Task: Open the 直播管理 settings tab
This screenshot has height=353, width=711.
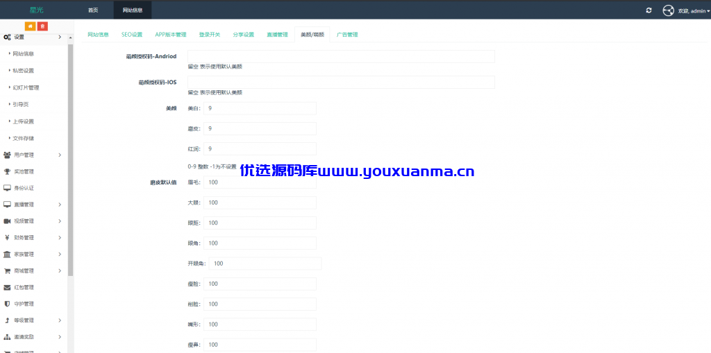Action: [277, 35]
